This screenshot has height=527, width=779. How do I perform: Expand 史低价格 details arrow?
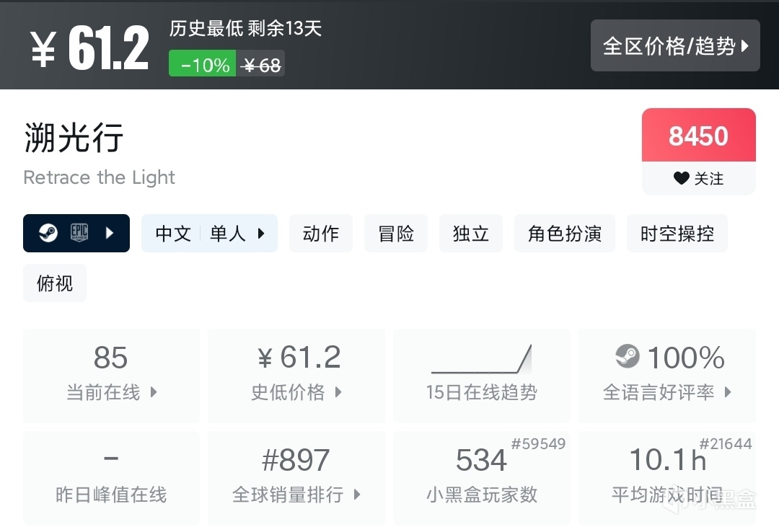[338, 392]
